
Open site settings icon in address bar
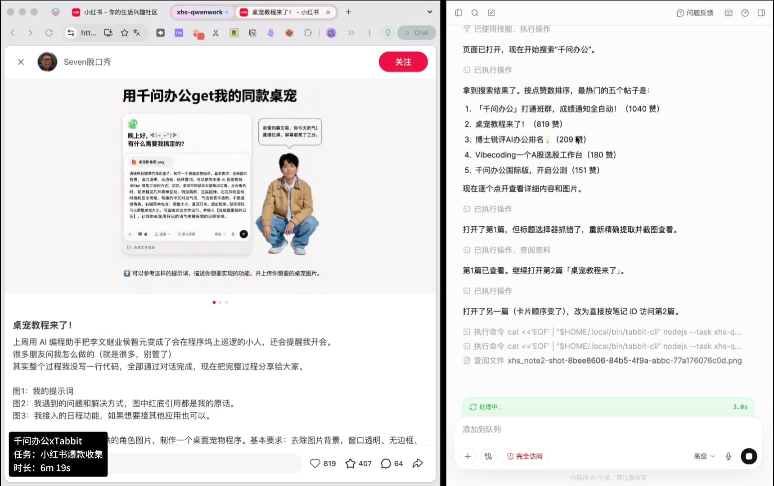coord(71,33)
